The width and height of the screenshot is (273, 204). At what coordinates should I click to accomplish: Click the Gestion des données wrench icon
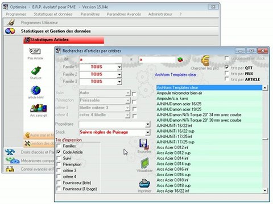tap(27, 143)
